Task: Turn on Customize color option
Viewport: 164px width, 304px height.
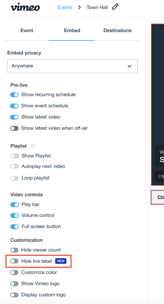Action: pyautogui.click(x=14, y=272)
